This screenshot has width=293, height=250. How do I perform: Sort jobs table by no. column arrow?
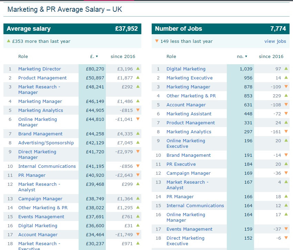(x=246, y=56)
